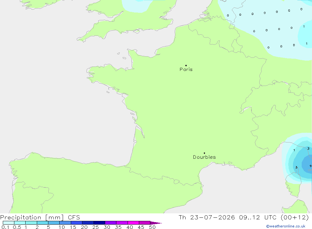Pick the 2–5 mm legend color swatch
Image resolution: width=312 pixels, height=229 pixels.
[42, 223]
